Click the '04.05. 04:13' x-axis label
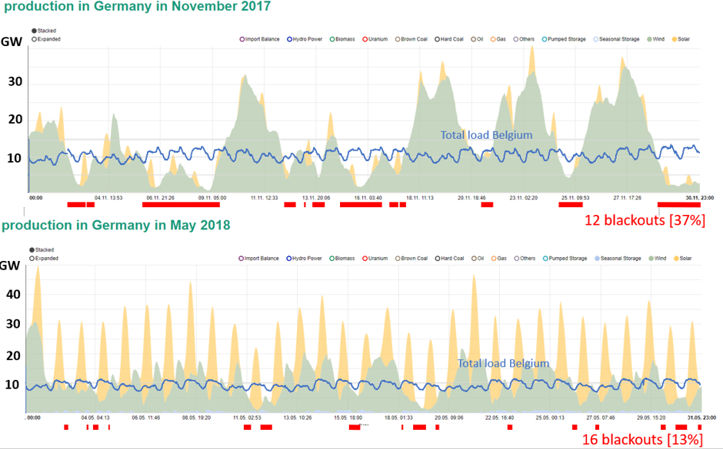 click(x=95, y=418)
